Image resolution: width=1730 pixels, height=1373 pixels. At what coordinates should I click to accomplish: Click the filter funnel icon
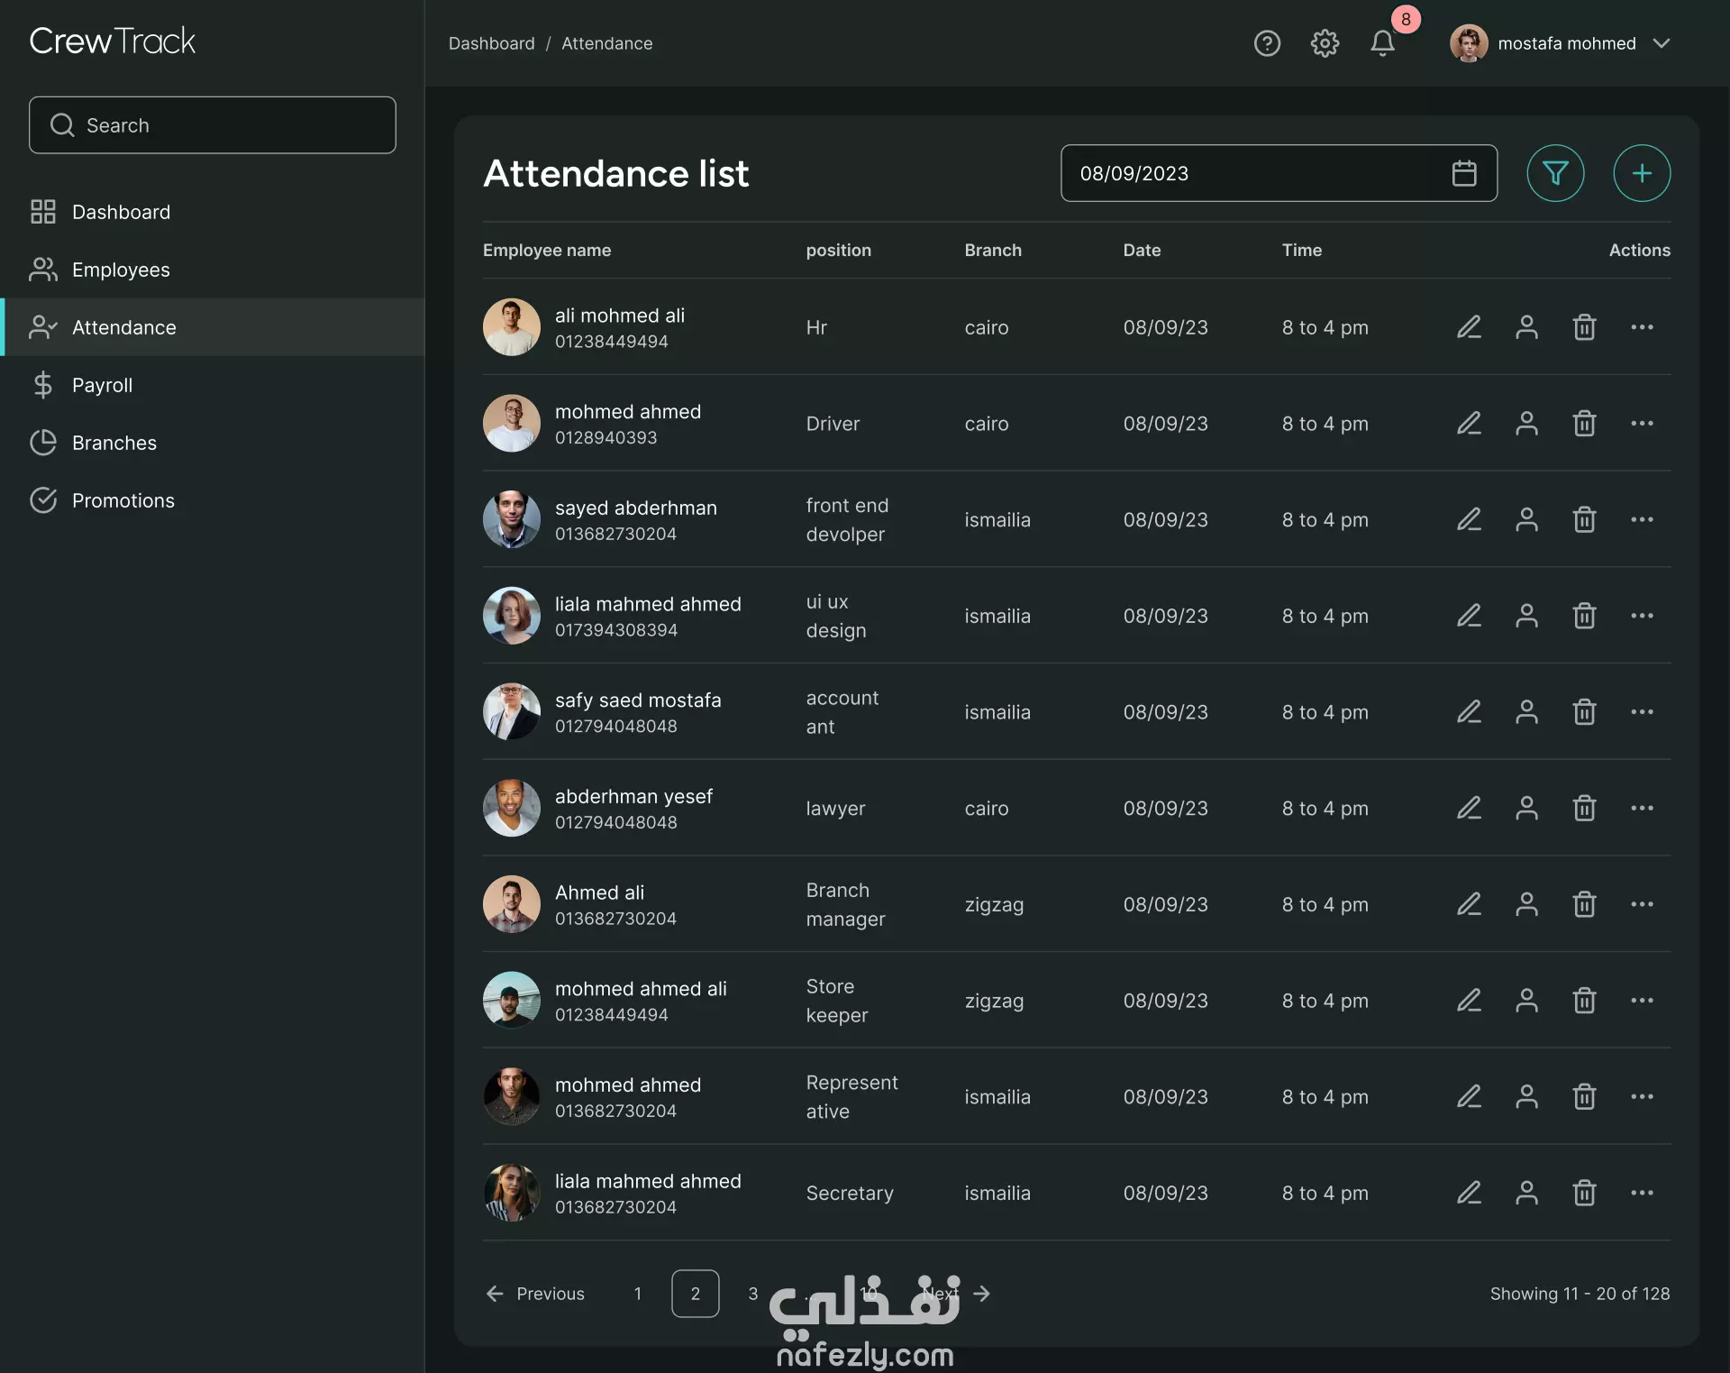tap(1555, 173)
